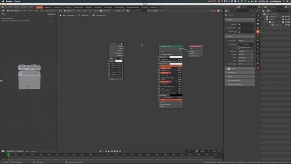Open the Geometry Nodes workspace tab
The image size is (291, 164).
(x=132, y=7)
